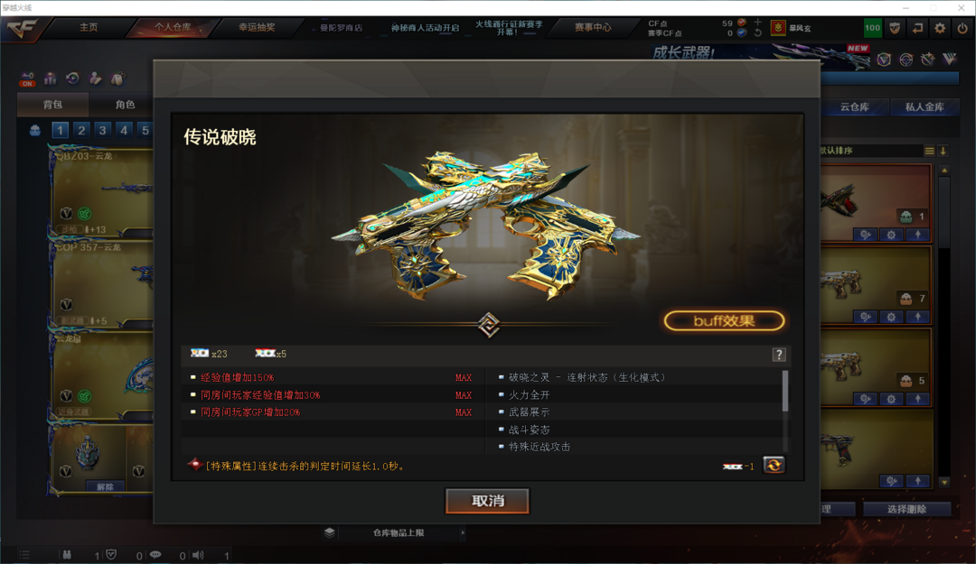Open the ranking podium icon
This screenshot has width=976, height=564.
(50, 79)
